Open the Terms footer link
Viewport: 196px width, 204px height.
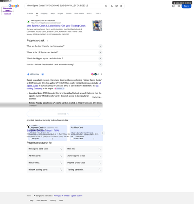click(61, 200)
